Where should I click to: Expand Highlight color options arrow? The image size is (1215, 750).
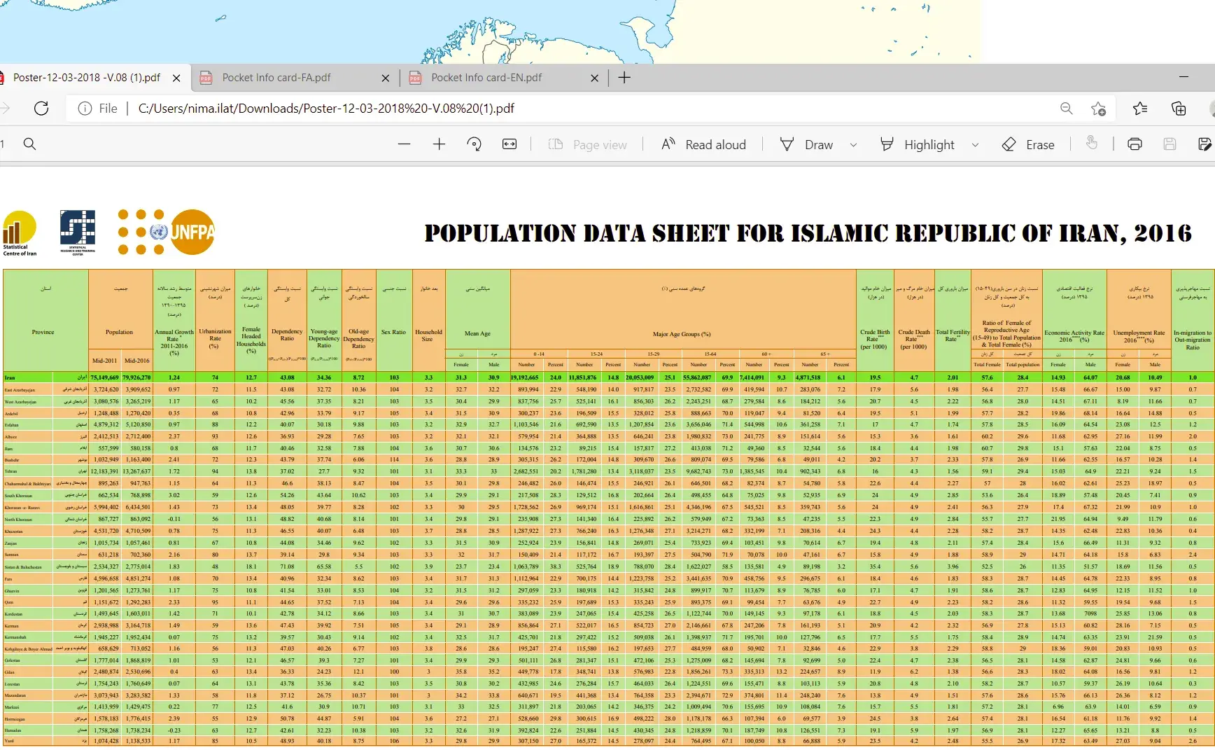click(975, 145)
